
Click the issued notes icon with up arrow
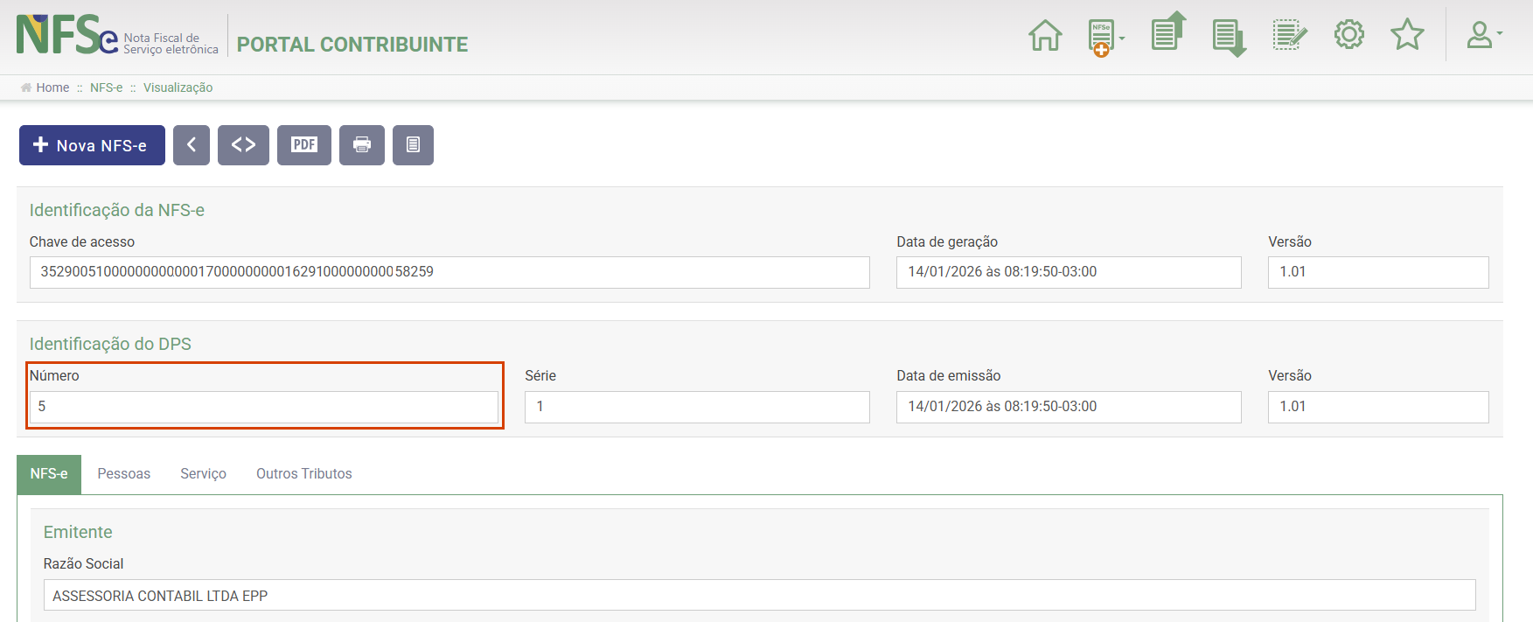(1168, 33)
